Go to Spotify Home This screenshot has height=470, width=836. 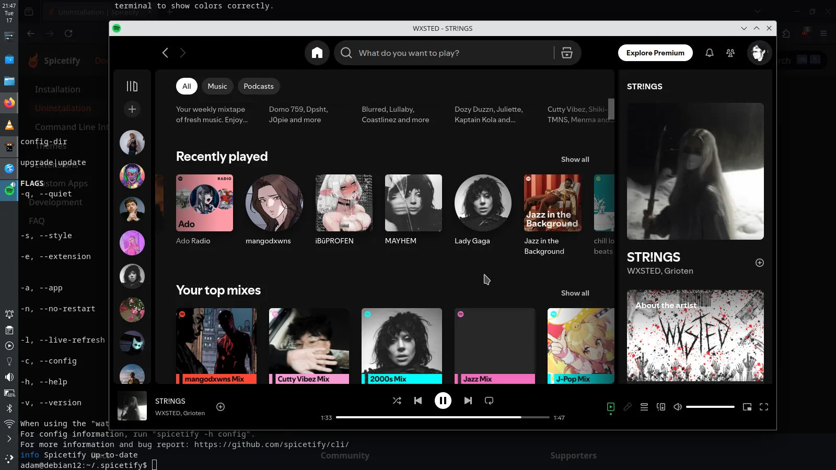317,53
